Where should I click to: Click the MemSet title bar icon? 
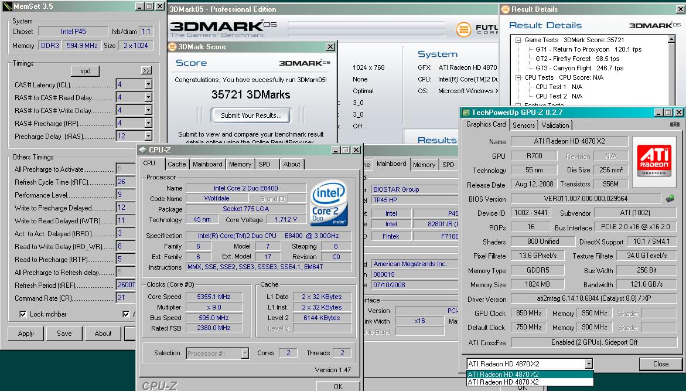point(8,6)
